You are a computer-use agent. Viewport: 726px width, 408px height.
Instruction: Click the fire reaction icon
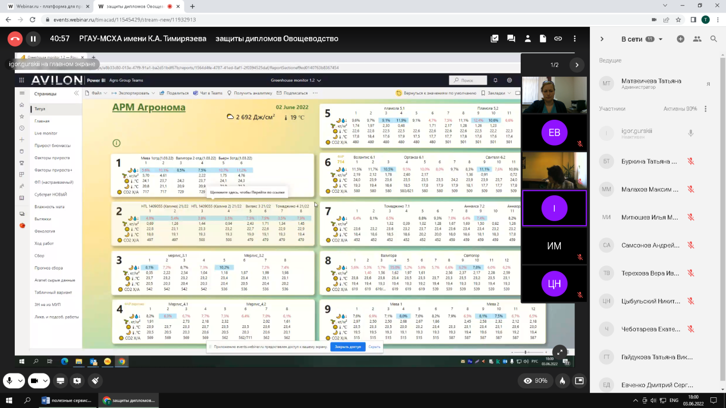pyautogui.click(x=562, y=381)
